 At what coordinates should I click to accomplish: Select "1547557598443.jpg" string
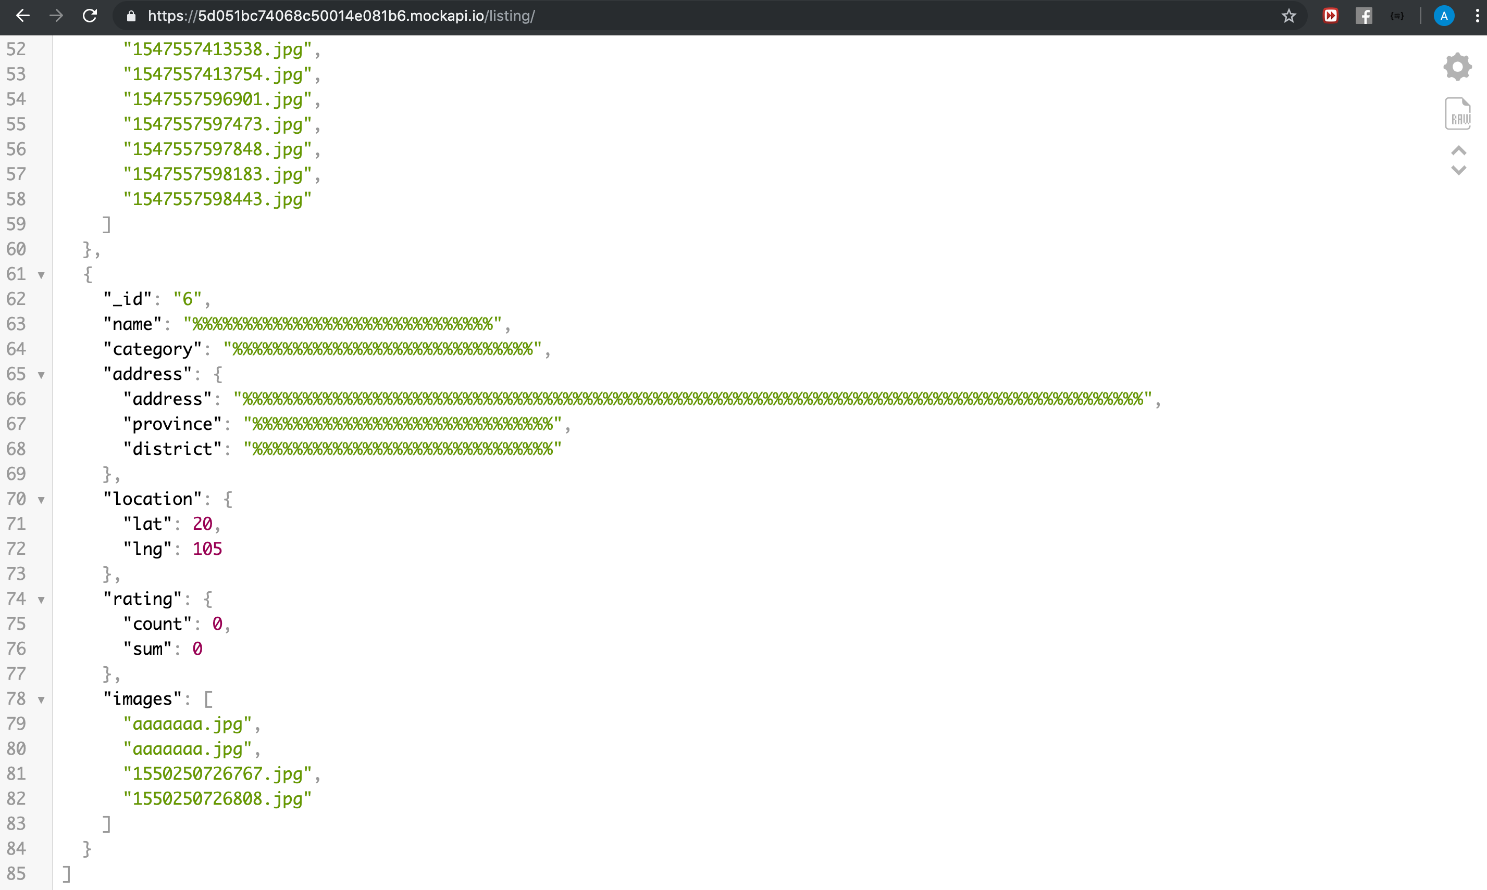pyautogui.click(x=217, y=199)
